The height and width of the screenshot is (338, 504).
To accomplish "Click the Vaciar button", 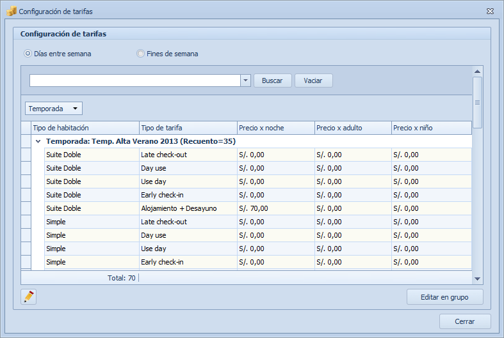I will [x=313, y=81].
